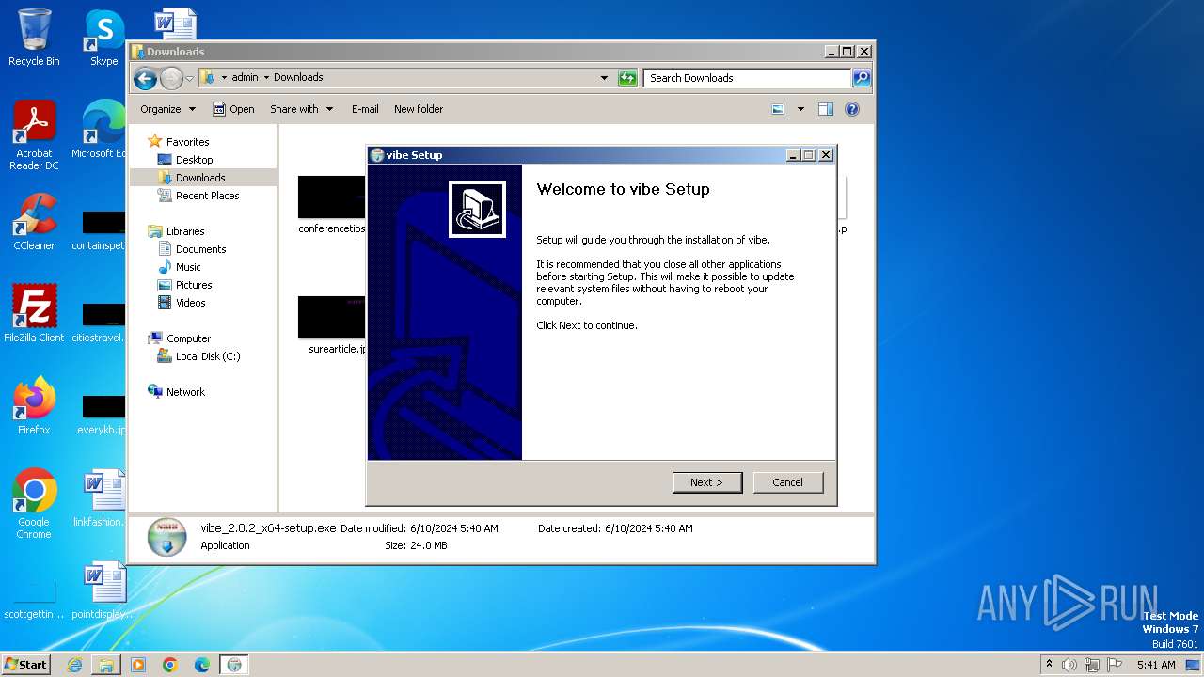Click the Open toolbar button
The width and height of the screenshot is (1204, 677).
(233, 109)
